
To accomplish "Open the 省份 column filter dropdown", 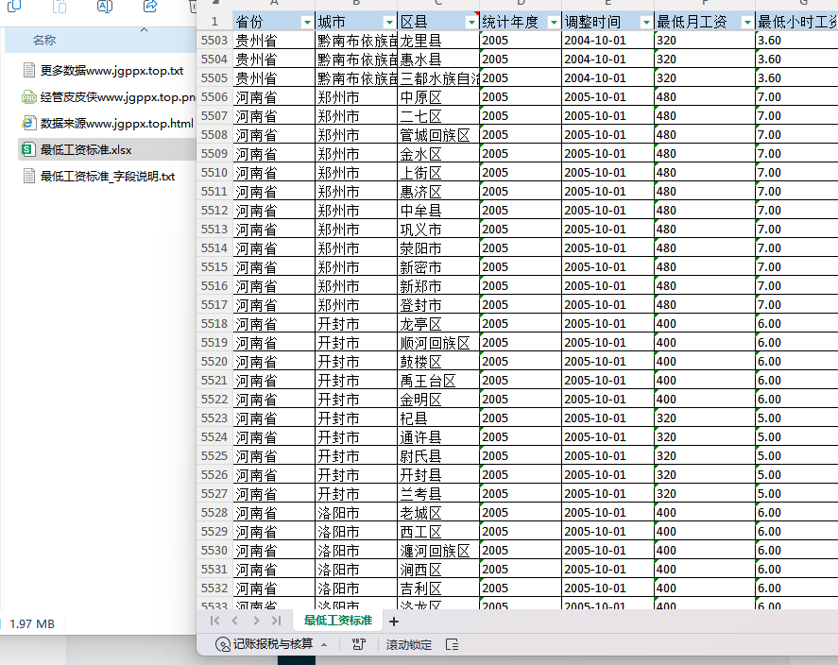I will [307, 23].
